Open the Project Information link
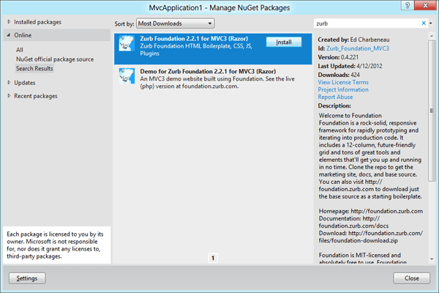 pos(343,89)
